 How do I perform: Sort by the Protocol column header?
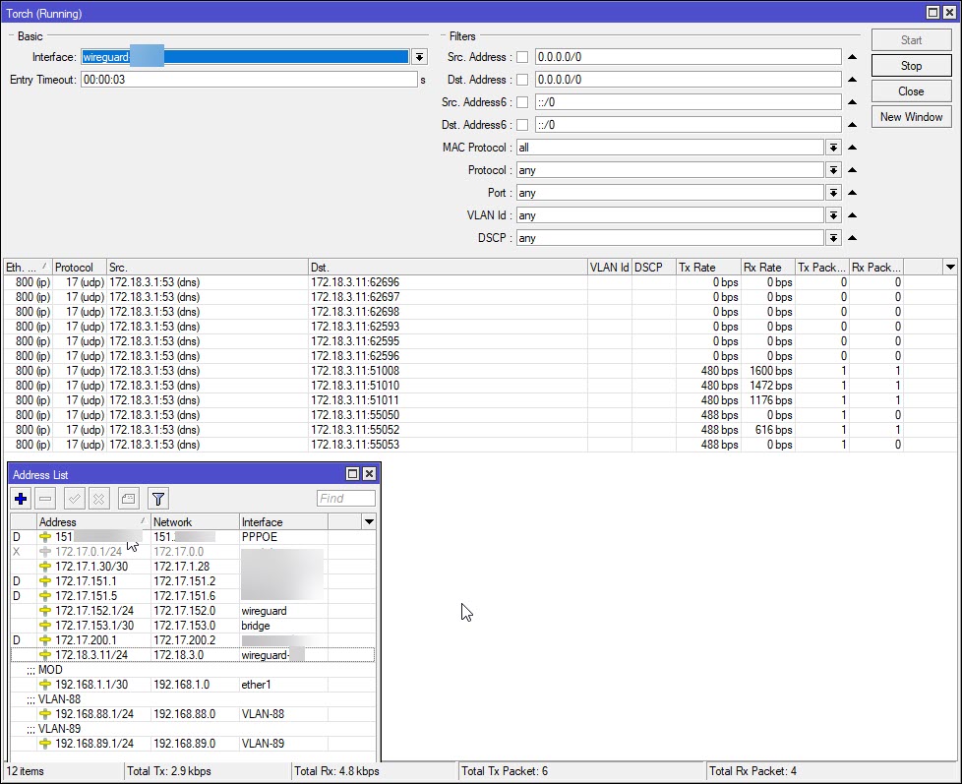(79, 268)
